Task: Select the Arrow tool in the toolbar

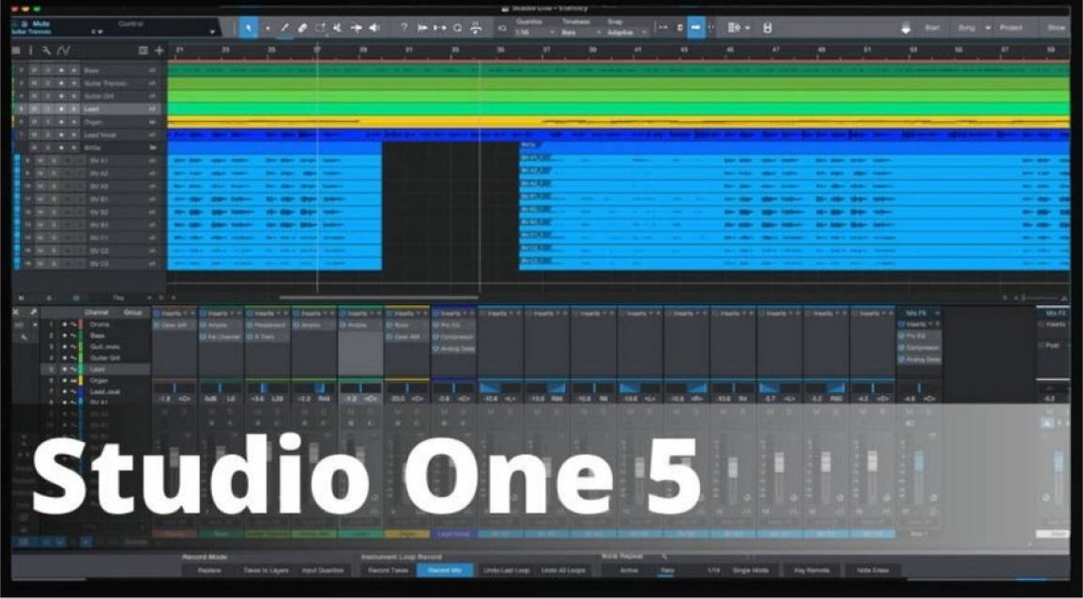Action: point(249,27)
